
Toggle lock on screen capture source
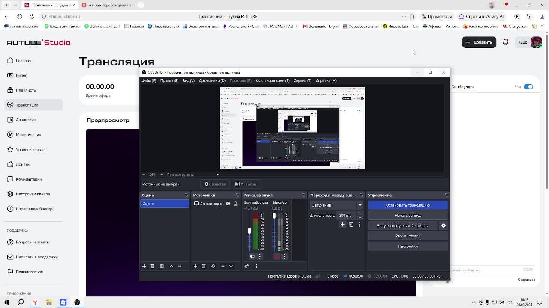point(235,204)
